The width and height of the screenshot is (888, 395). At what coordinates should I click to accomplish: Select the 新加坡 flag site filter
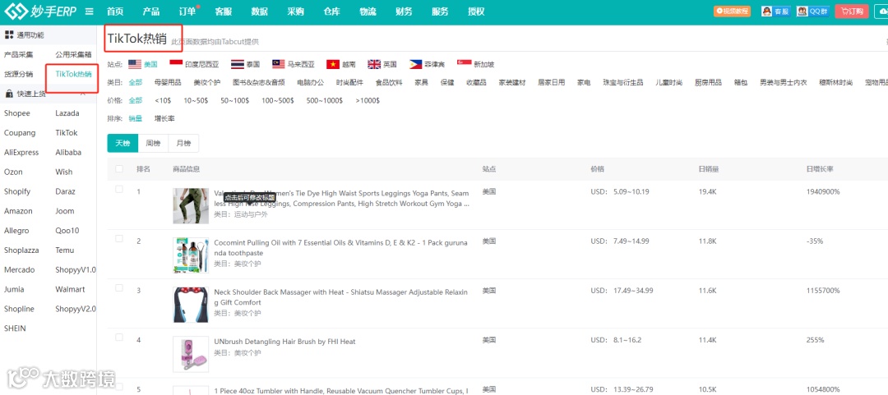click(x=476, y=65)
